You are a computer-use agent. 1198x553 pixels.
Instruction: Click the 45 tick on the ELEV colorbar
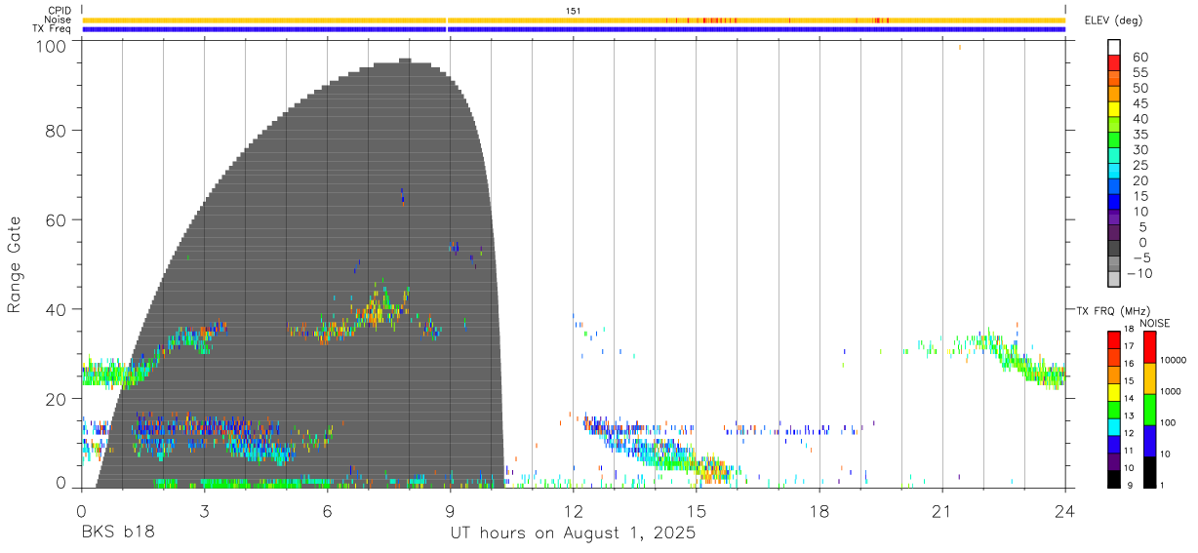click(1139, 103)
